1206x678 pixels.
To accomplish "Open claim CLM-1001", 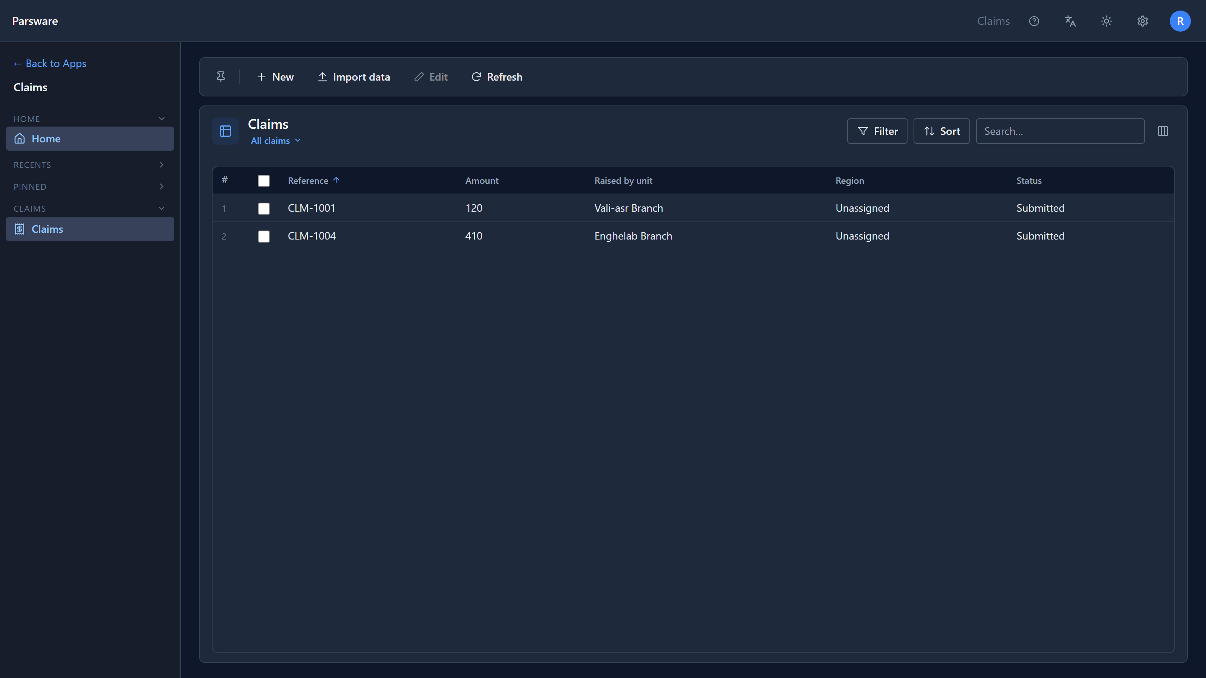I will point(311,208).
